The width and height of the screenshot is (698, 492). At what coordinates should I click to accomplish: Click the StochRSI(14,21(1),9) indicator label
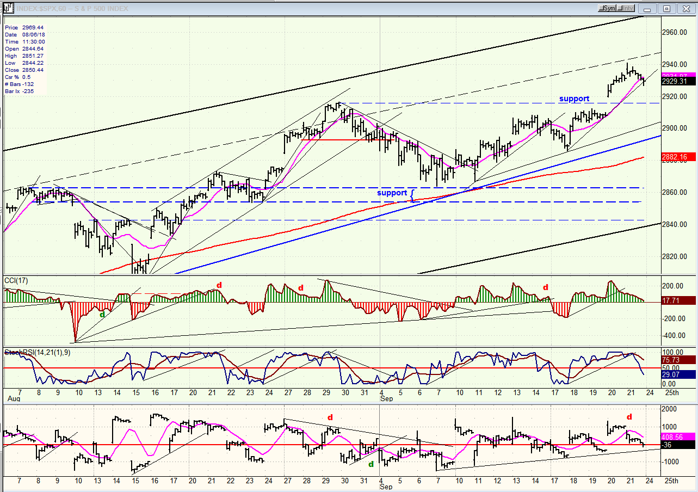(x=37, y=352)
